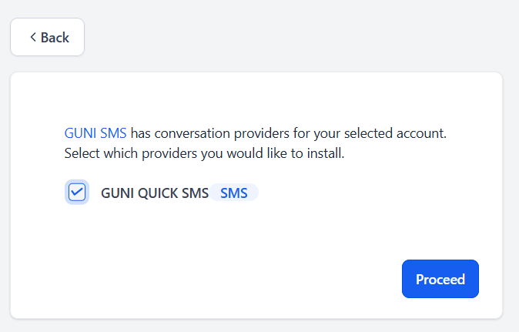Image resolution: width=519 pixels, height=332 pixels.
Task: Open the GUNI SMS link
Action: point(95,133)
